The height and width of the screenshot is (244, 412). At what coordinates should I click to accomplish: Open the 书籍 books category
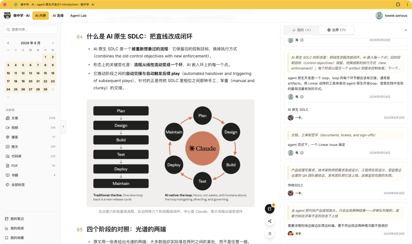[x=30, y=175]
